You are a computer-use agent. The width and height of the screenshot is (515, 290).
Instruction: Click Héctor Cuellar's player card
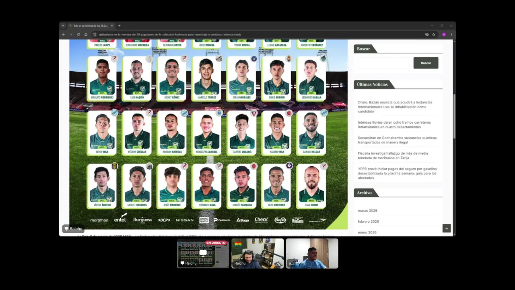click(137, 133)
